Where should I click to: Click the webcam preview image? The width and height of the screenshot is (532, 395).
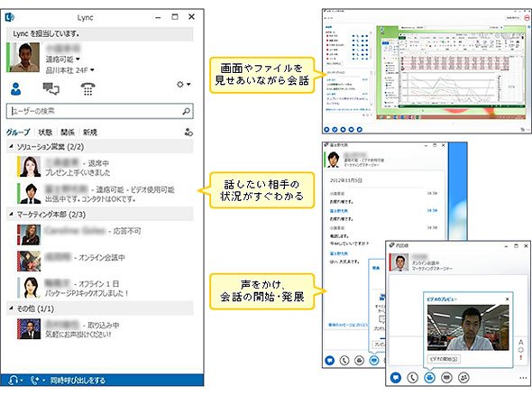click(468, 327)
